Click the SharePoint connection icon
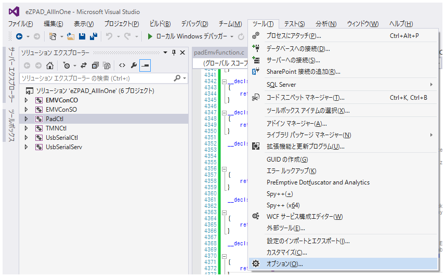This screenshot has width=445, height=277. pyautogui.click(x=256, y=71)
